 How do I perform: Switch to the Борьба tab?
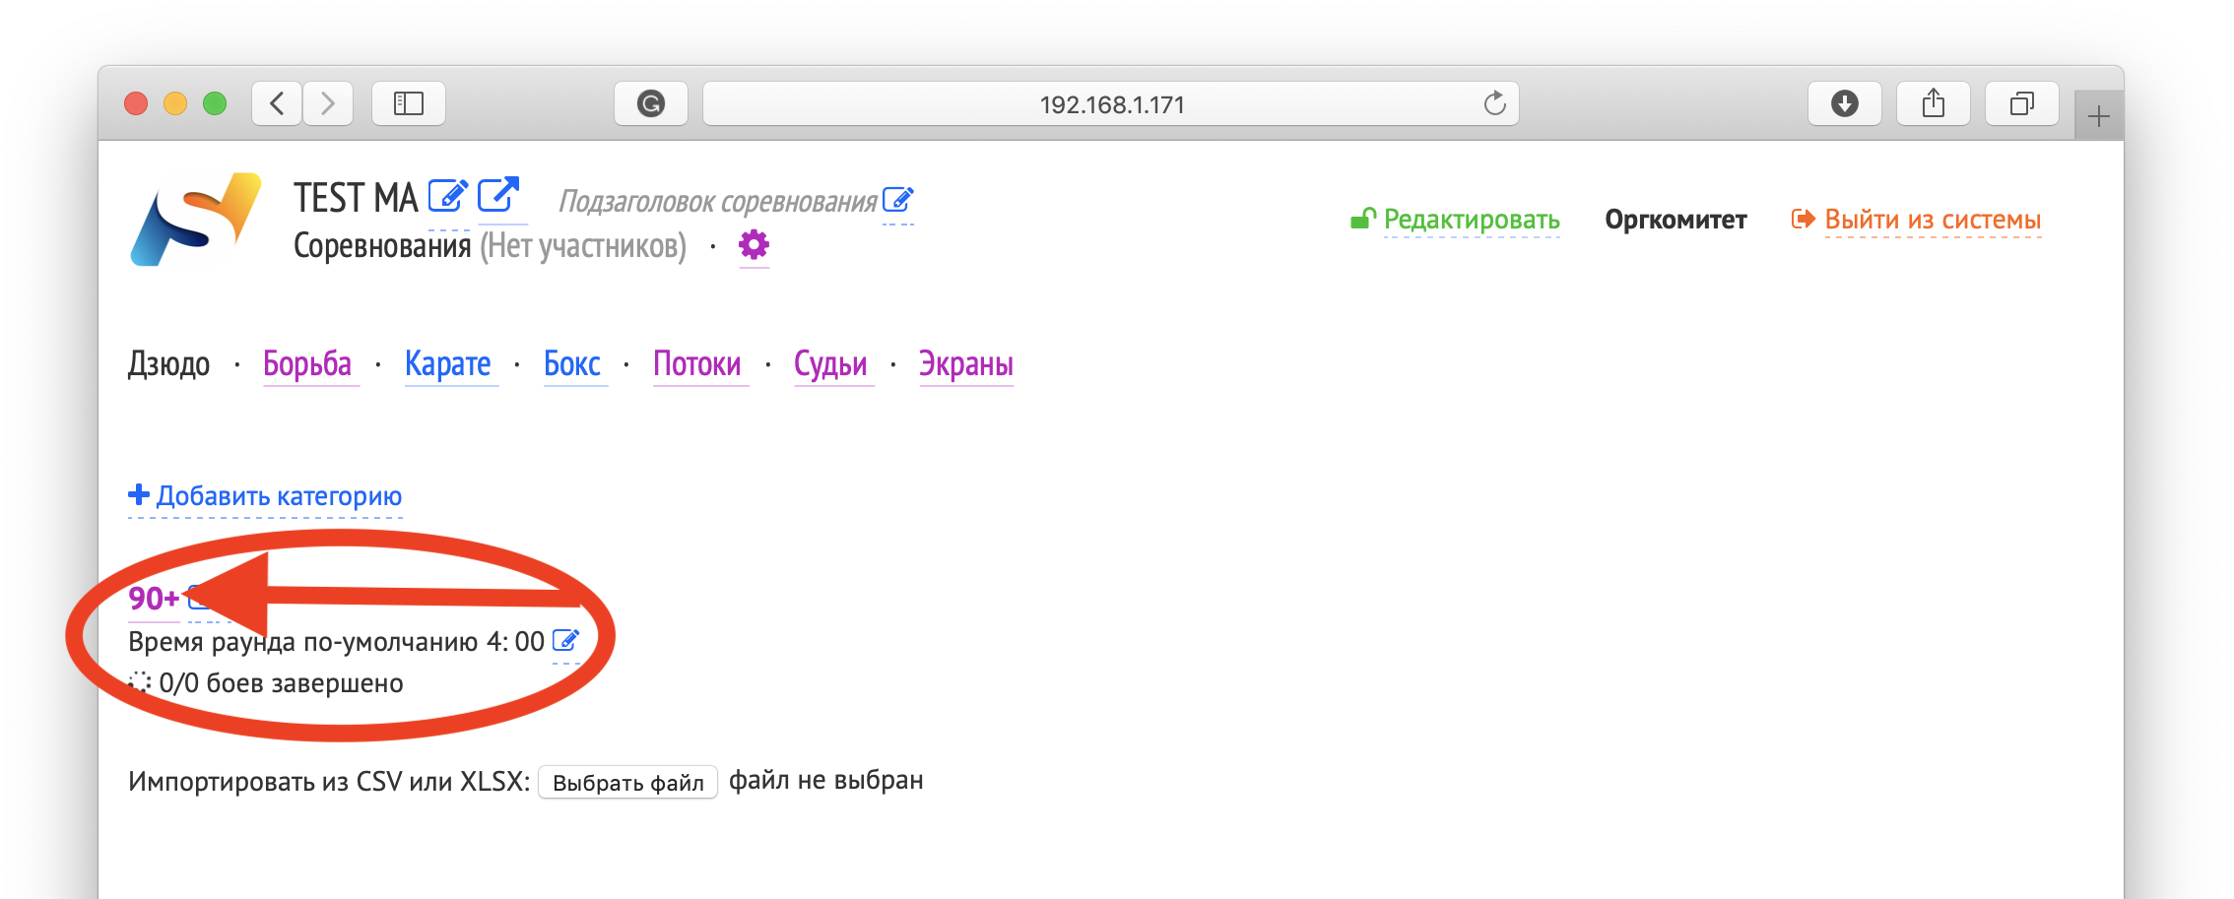[x=307, y=363]
